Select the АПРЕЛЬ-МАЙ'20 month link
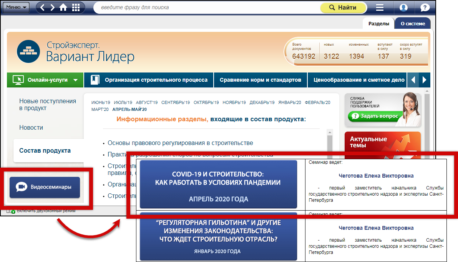The image size is (458, 262). [x=130, y=109]
